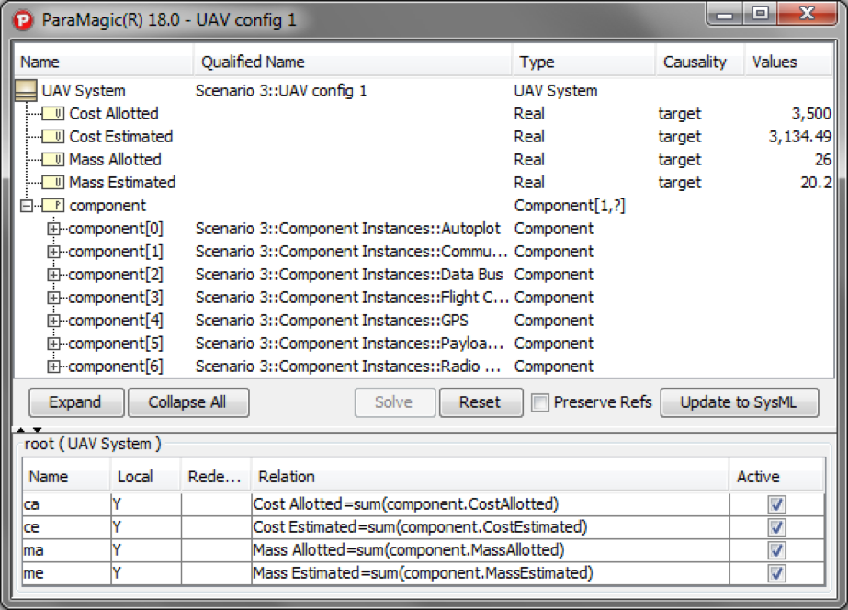Click the value property icon beside Cost Estimated

point(54,136)
